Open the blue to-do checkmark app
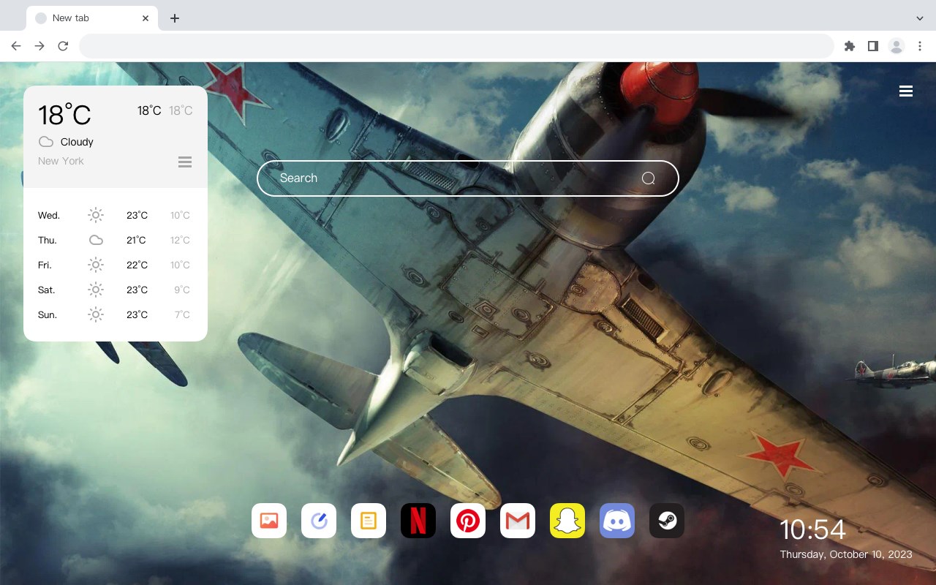This screenshot has height=585, width=936. pos(319,521)
